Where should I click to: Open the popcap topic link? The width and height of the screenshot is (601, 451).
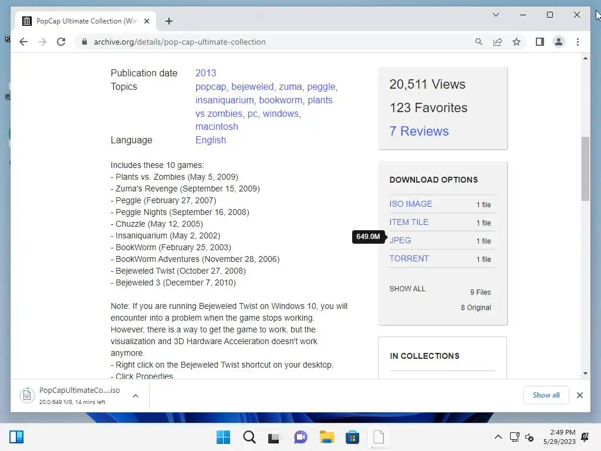tap(211, 87)
